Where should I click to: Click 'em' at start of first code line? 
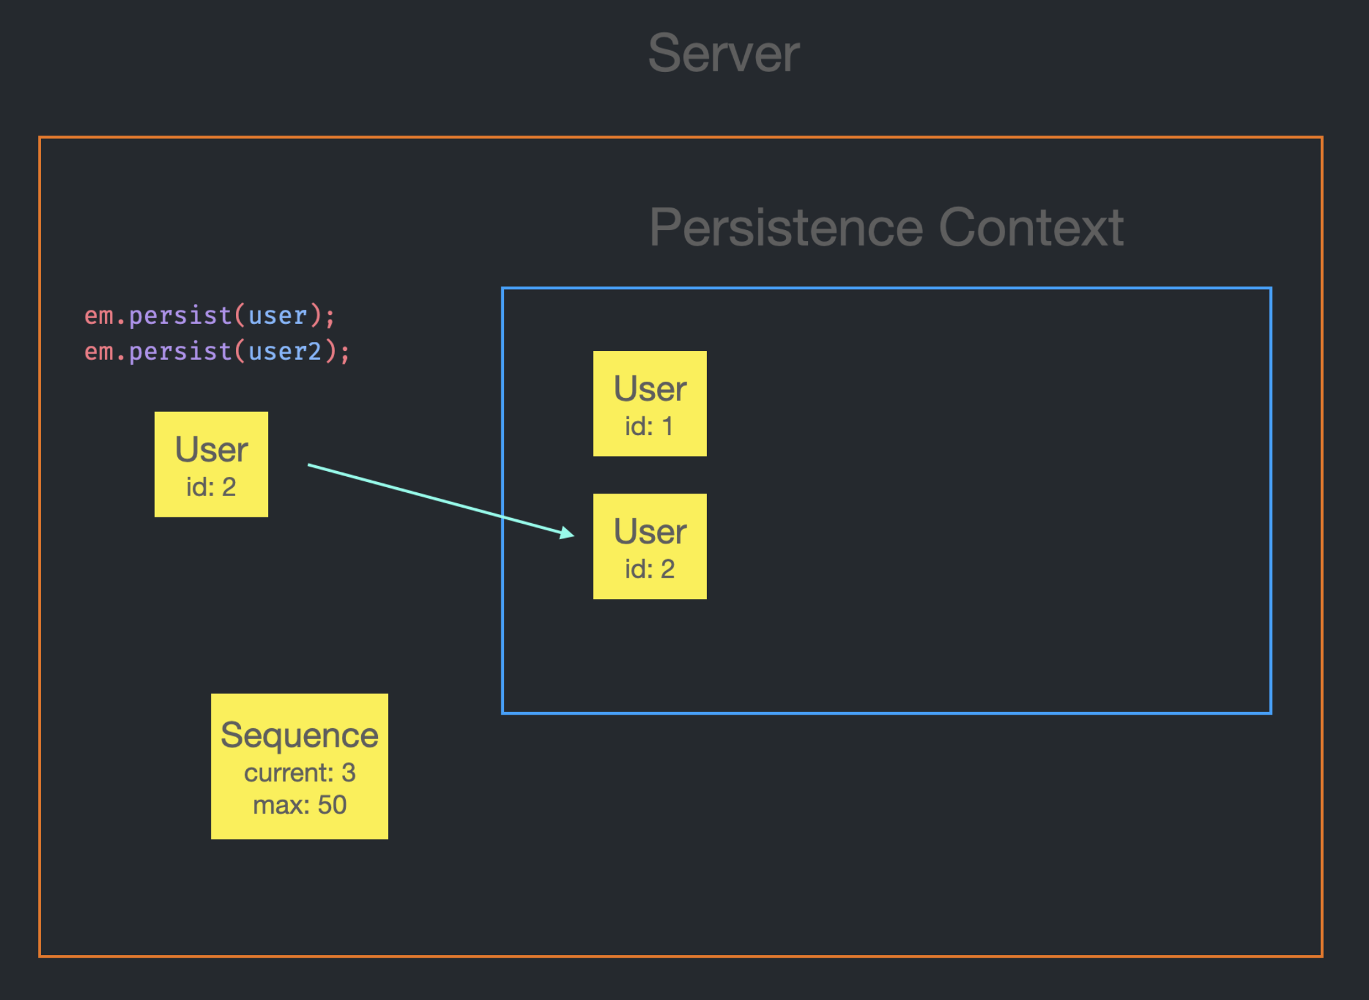[99, 316]
